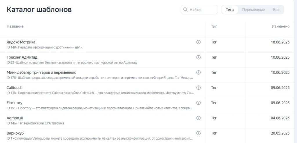The image size is (297, 143).
Task: Click date 10.06.2025 in Мини дебагер row
Action: (280, 72)
